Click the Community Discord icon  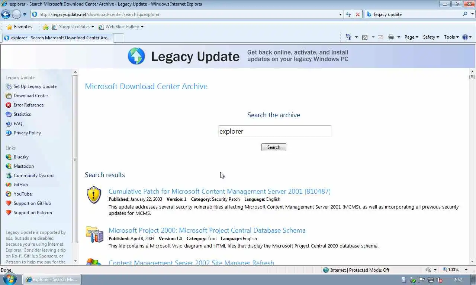tap(9, 176)
